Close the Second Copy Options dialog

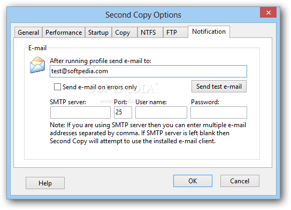point(268,12)
